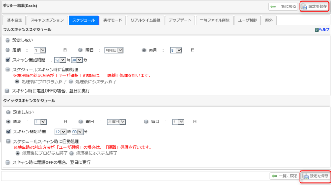Open full scan 周期 day count dropdown
The width and height of the screenshot is (331, 185).
pos(40,50)
